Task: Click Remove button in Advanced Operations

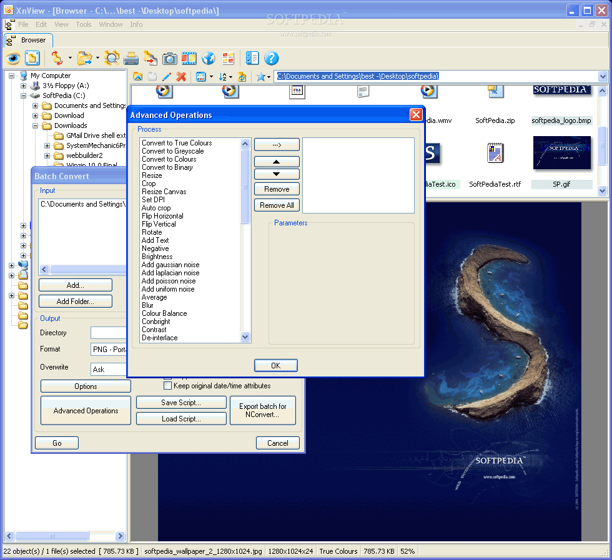Action: click(x=277, y=189)
